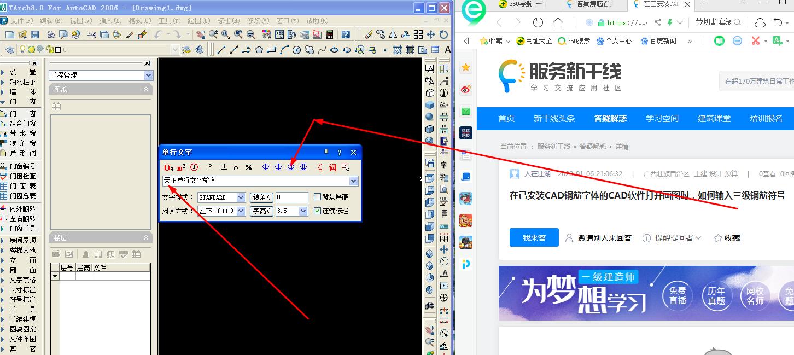Click the 字高< button
The width and height of the screenshot is (794, 355).
click(x=262, y=211)
